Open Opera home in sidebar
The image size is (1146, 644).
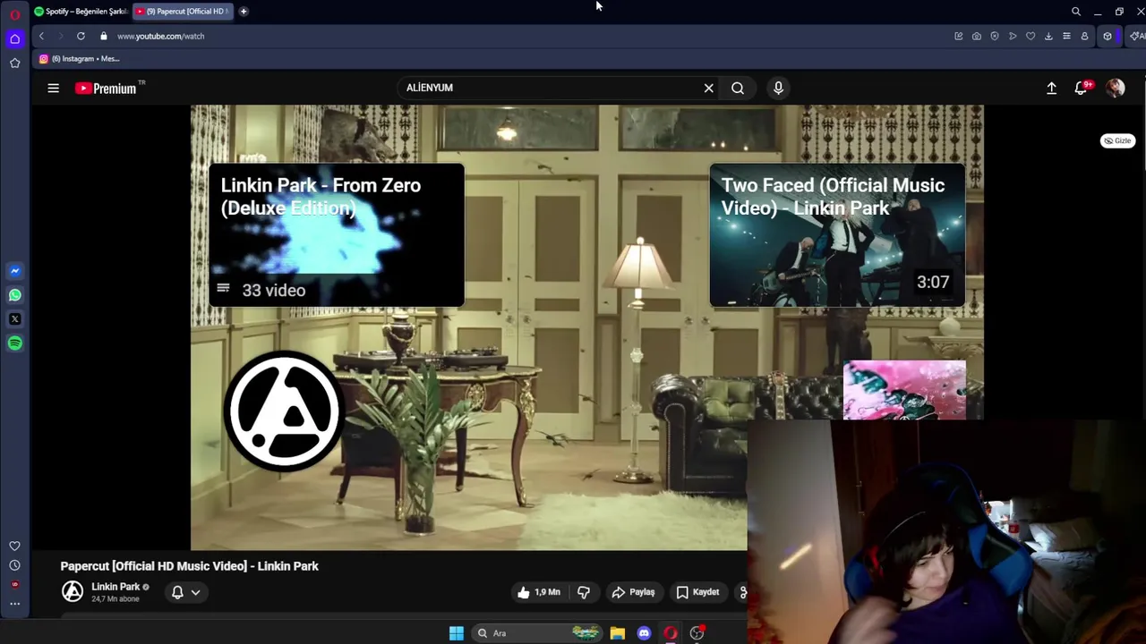(x=14, y=38)
